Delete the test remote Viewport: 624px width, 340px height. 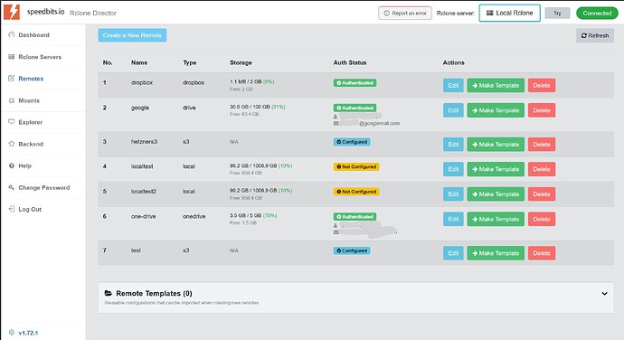tap(542, 253)
